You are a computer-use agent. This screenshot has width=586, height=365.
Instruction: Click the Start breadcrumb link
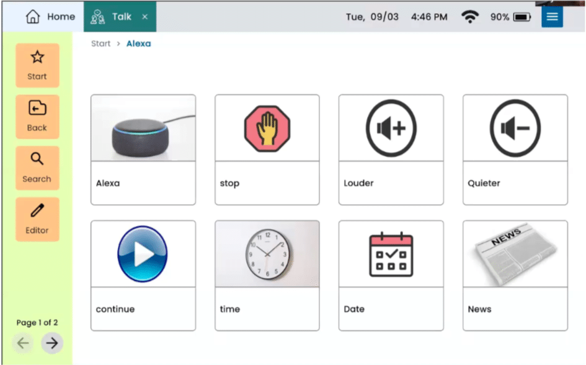[x=100, y=43]
